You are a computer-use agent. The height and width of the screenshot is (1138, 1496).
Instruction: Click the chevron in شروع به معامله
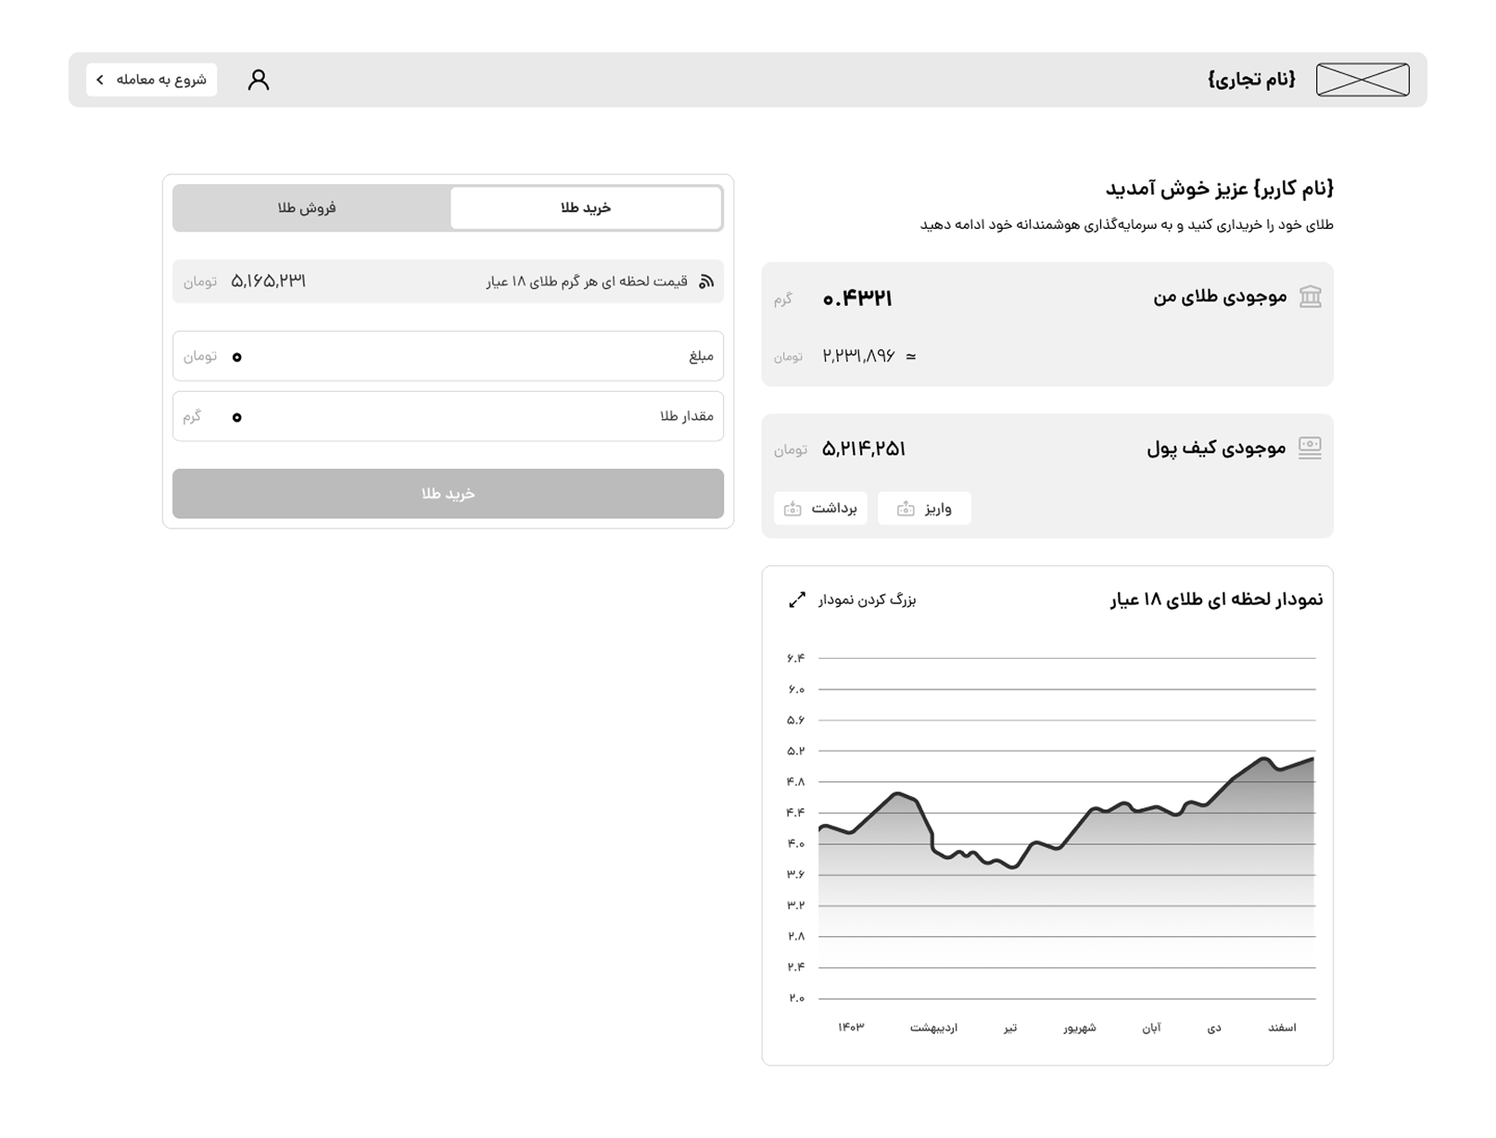pyautogui.click(x=100, y=80)
